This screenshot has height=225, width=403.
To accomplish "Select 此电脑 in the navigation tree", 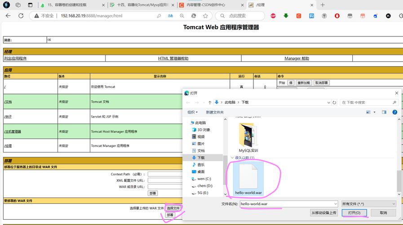I will (198, 123).
